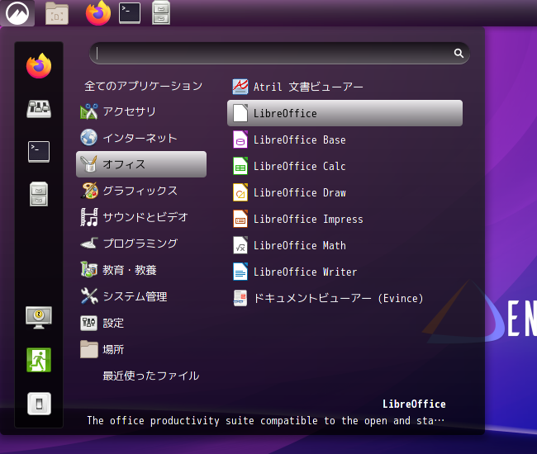Select 教育・教養 category
The height and width of the screenshot is (454, 537).
141,270
